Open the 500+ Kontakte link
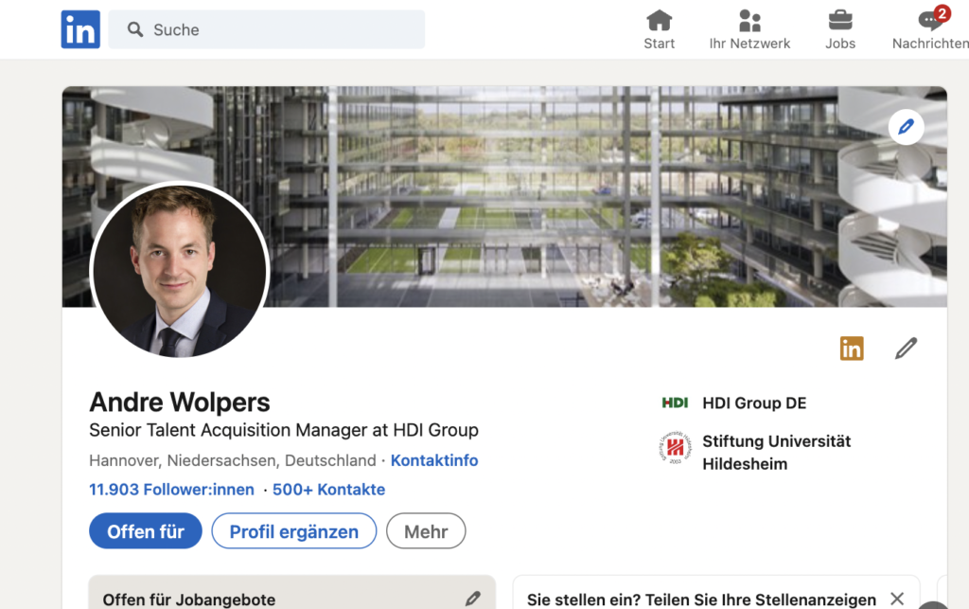This screenshot has height=609, width=969. coord(328,490)
